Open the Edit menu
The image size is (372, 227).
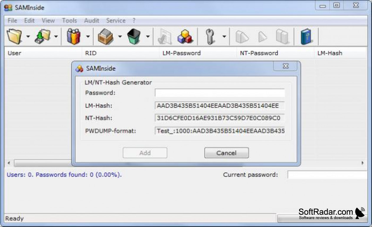pyautogui.click(x=29, y=21)
